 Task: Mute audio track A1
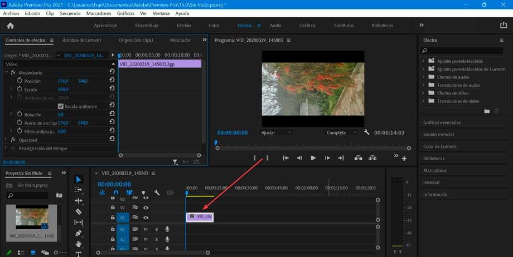click(146, 229)
